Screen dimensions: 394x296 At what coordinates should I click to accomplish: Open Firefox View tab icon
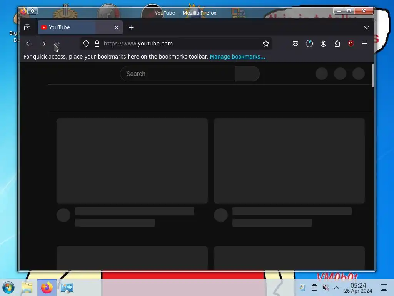pyautogui.click(x=27, y=27)
